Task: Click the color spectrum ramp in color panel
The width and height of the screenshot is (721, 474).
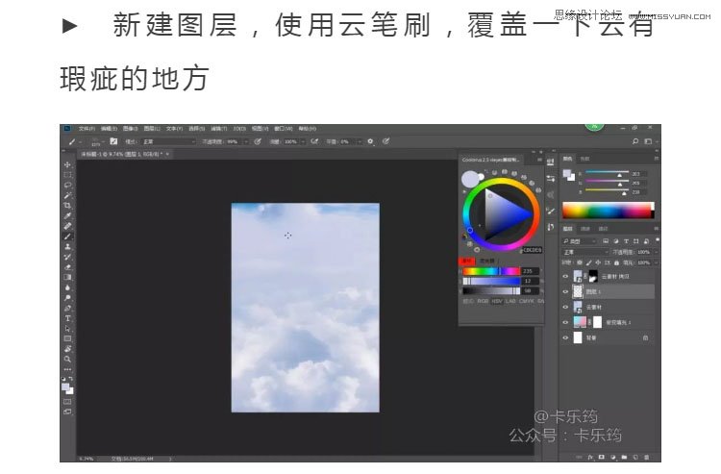Action: pyautogui.click(x=608, y=210)
